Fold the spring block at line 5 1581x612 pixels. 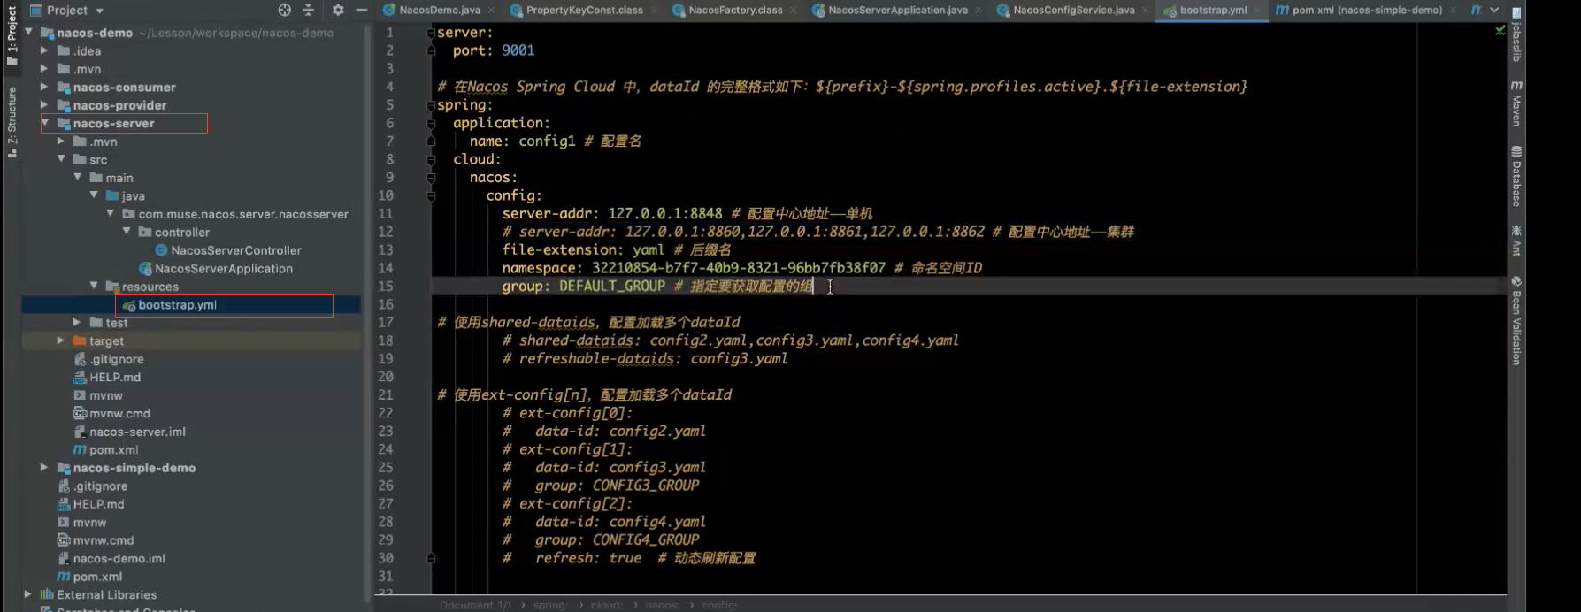pos(432,105)
